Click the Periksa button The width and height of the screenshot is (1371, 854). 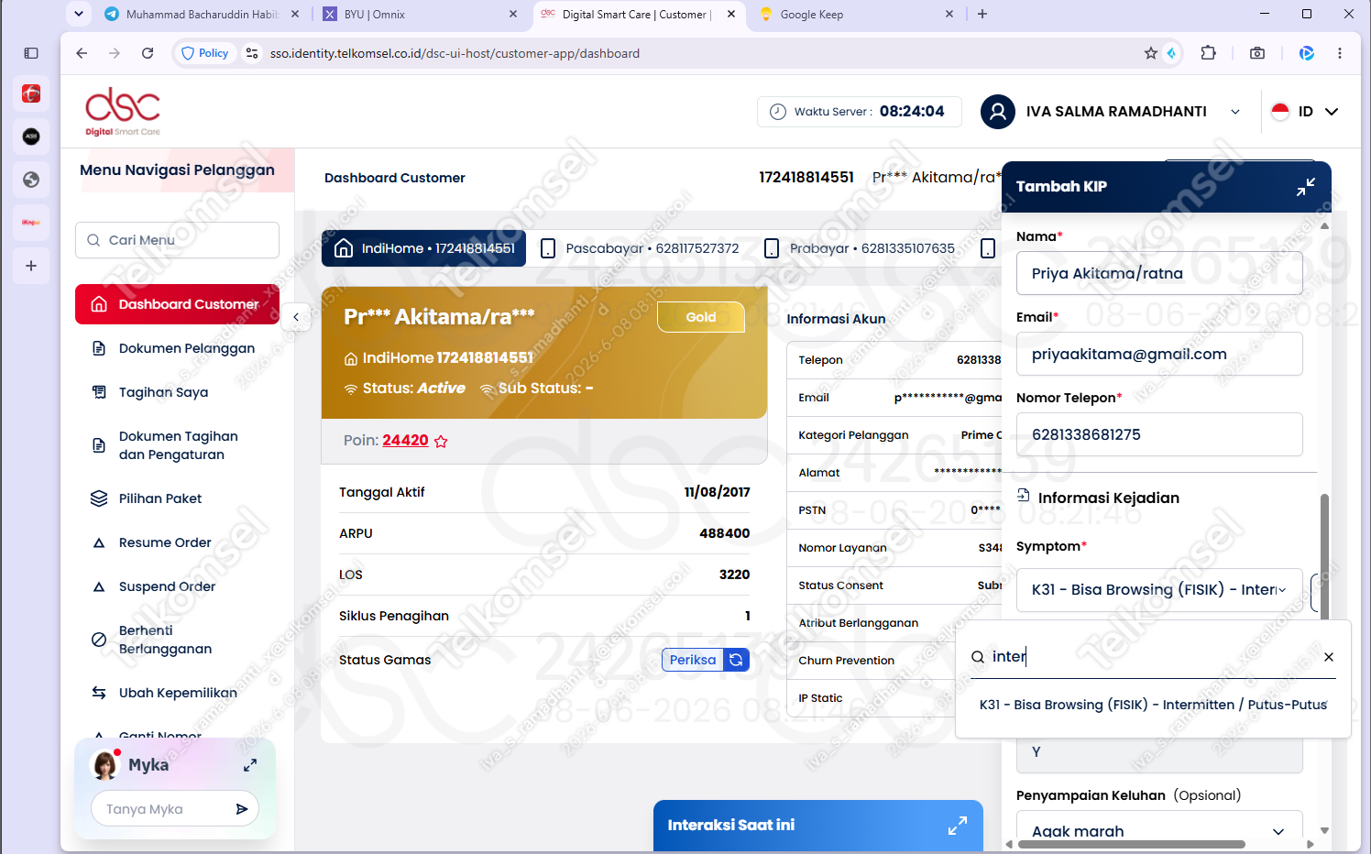693,660
